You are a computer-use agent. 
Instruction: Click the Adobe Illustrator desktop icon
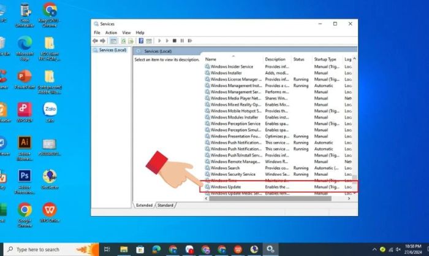[25, 148]
